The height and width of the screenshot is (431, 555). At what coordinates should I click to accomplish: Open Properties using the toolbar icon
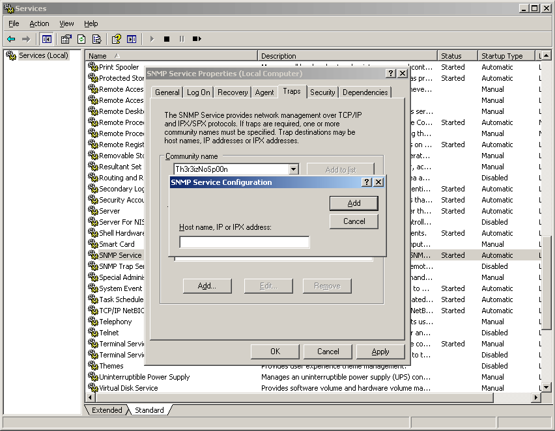pyautogui.click(x=66, y=39)
